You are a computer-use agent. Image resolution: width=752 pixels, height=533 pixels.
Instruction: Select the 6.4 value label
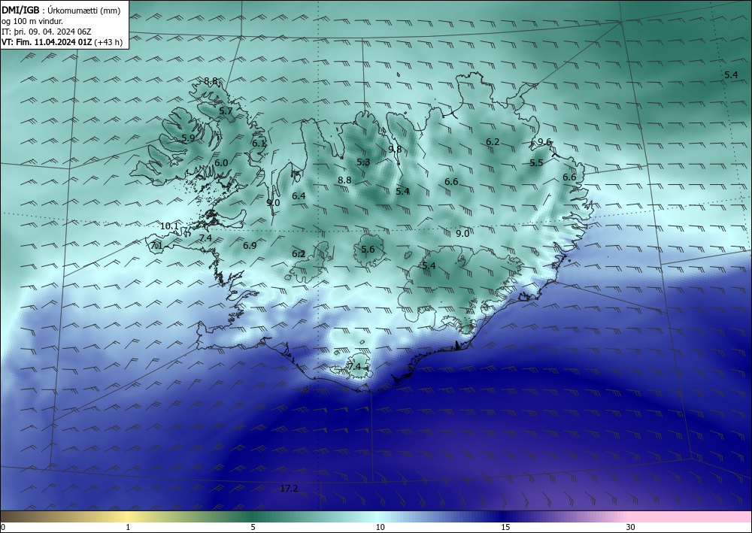click(299, 195)
